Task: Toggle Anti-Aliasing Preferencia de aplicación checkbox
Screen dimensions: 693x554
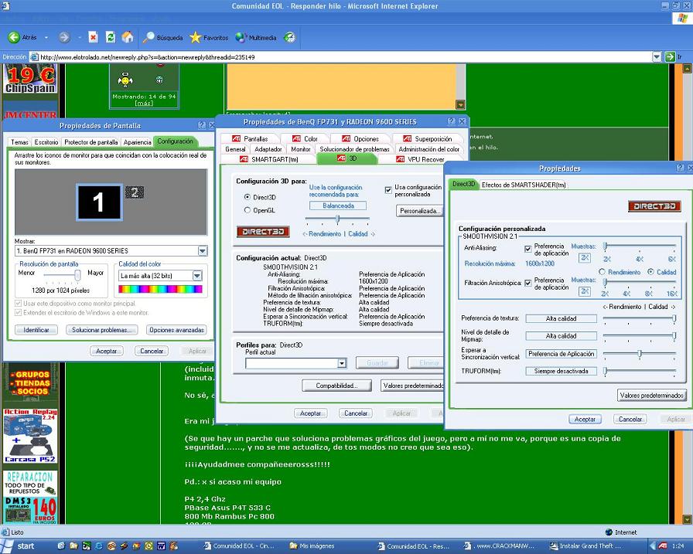Action: [527, 249]
